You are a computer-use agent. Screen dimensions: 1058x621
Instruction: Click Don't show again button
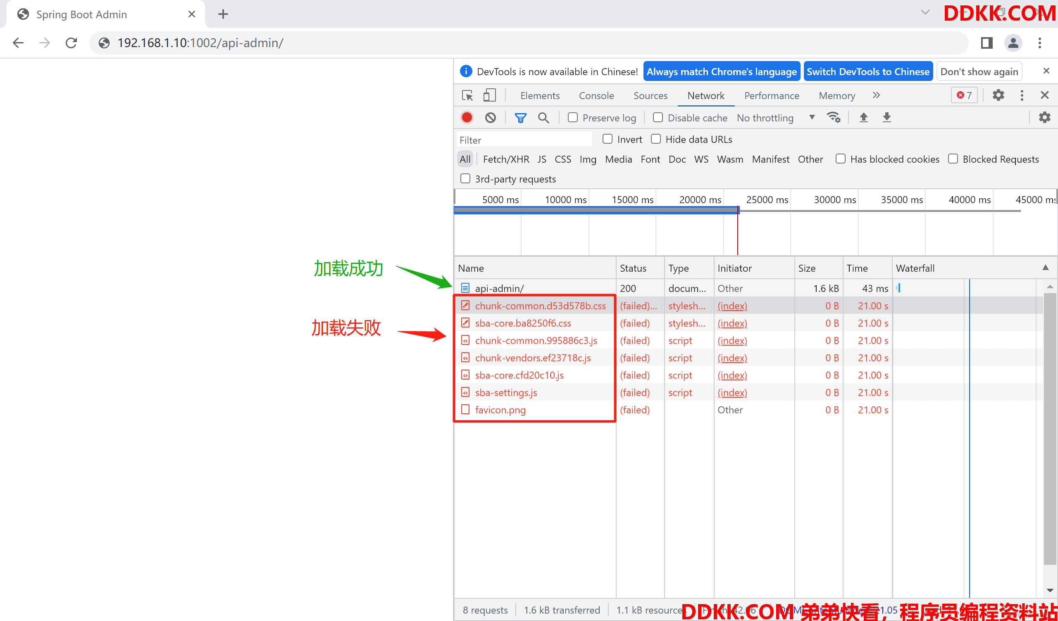979,71
